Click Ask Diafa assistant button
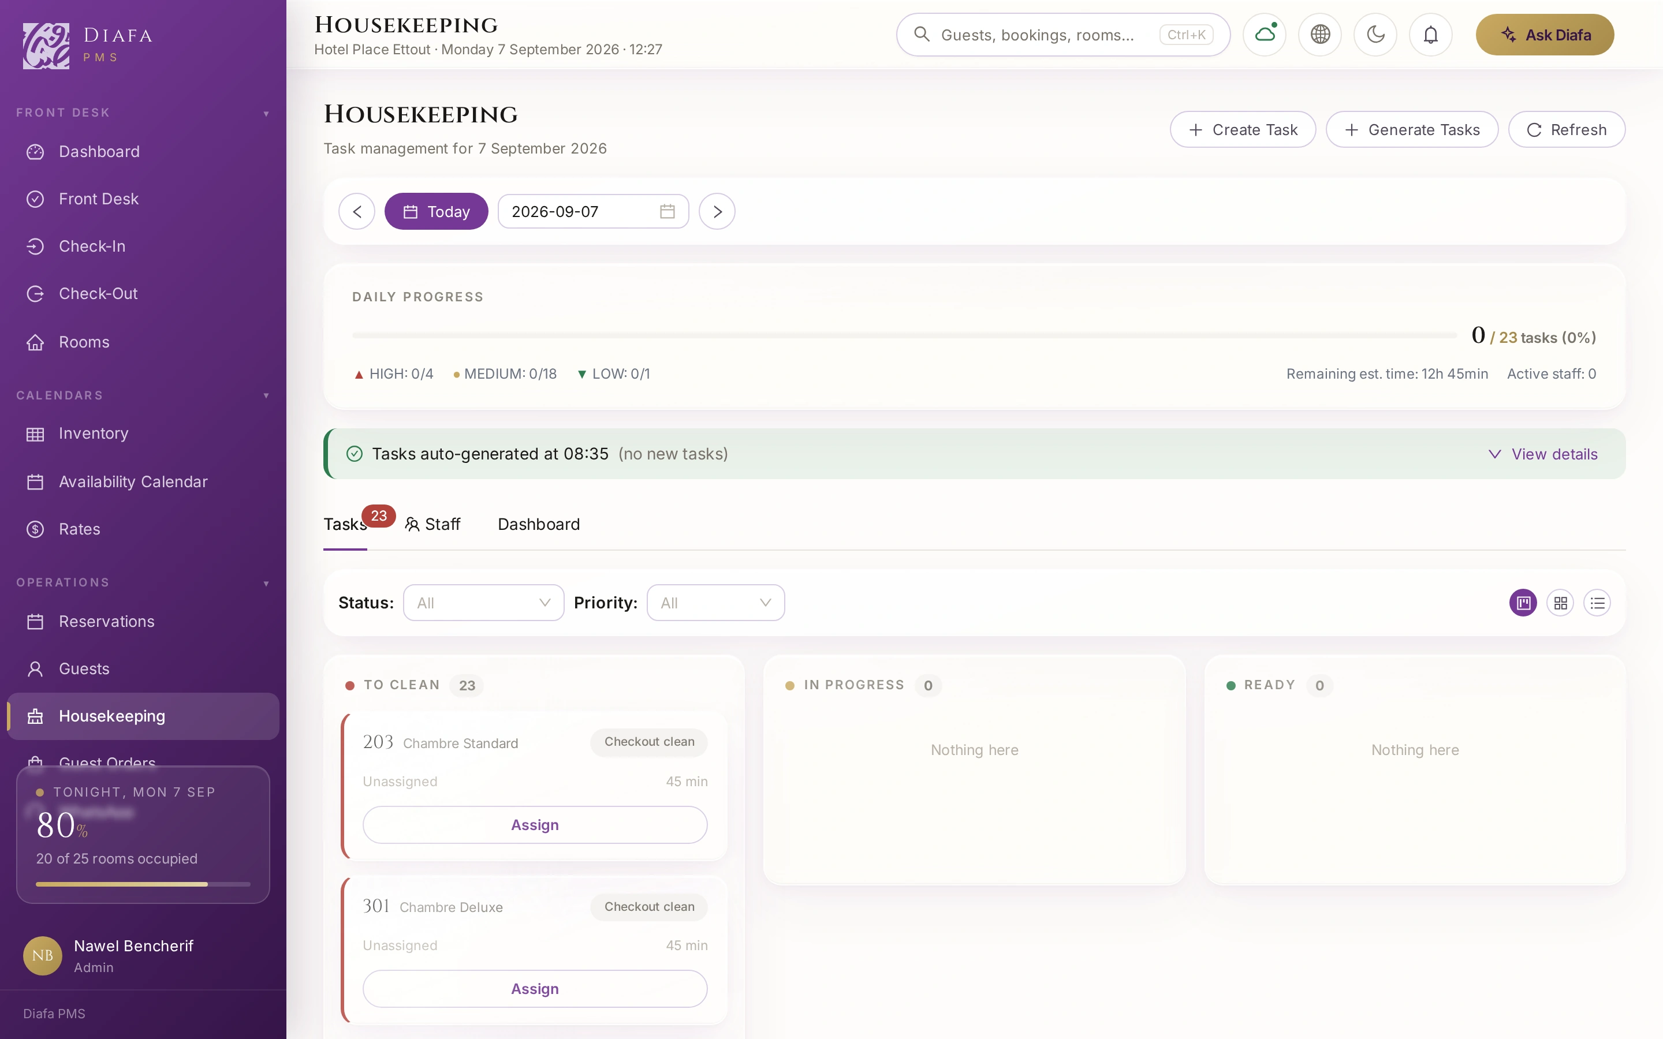 [1545, 35]
